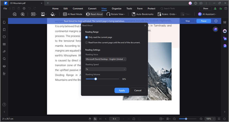Image resolution: width=229 pixels, height=122 pixels.
Task: Enable AI Read Mode
Action: pos(73,14)
